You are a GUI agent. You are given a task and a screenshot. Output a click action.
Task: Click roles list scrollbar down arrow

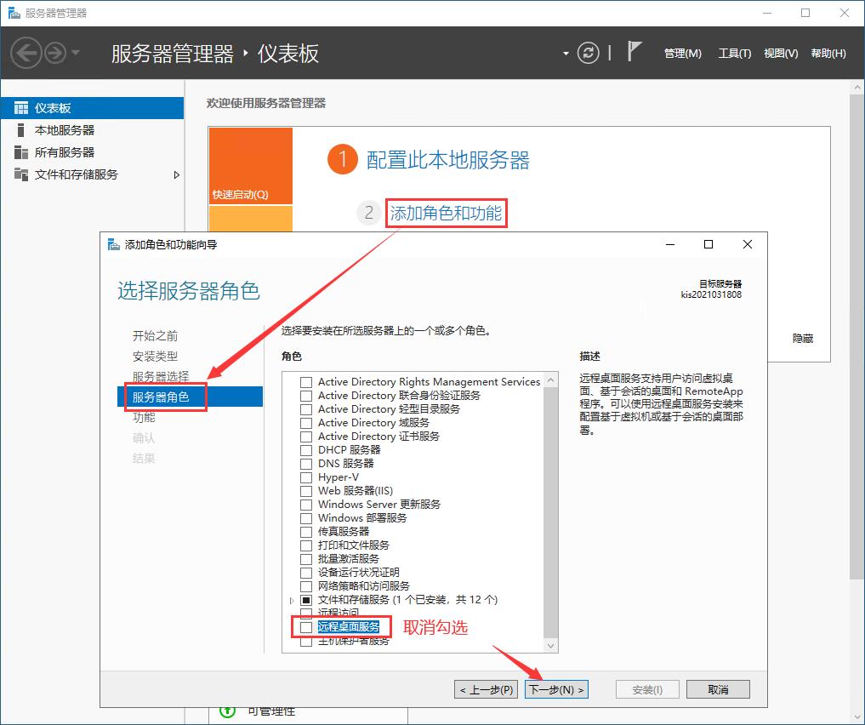click(x=550, y=646)
